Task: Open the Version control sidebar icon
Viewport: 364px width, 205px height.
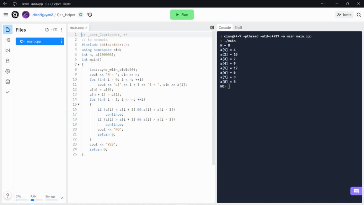Action: click(8, 40)
